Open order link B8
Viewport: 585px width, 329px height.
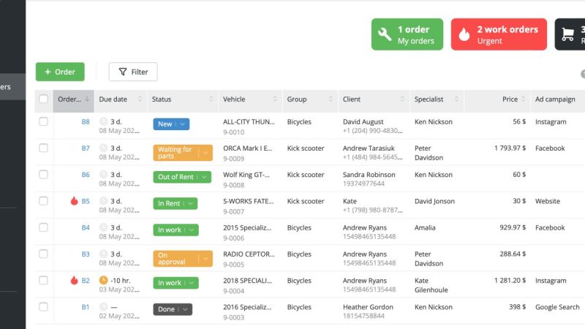click(86, 121)
